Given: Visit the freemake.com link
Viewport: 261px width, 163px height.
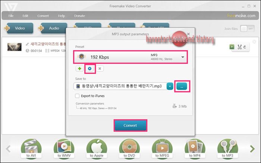Looking at the screenshot, I should coord(241,16).
